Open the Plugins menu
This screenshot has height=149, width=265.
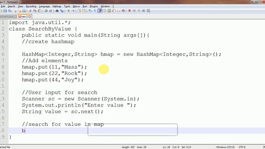click(94, 7)
